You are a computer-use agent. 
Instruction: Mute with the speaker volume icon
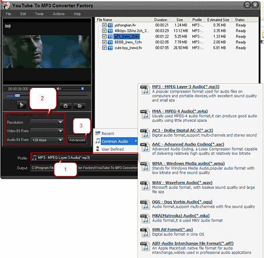(59, 89)
